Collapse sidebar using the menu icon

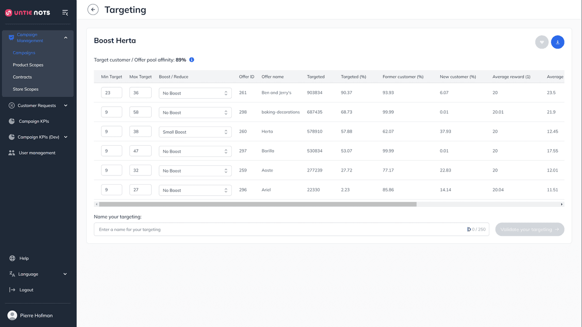[x=65, y=13]
